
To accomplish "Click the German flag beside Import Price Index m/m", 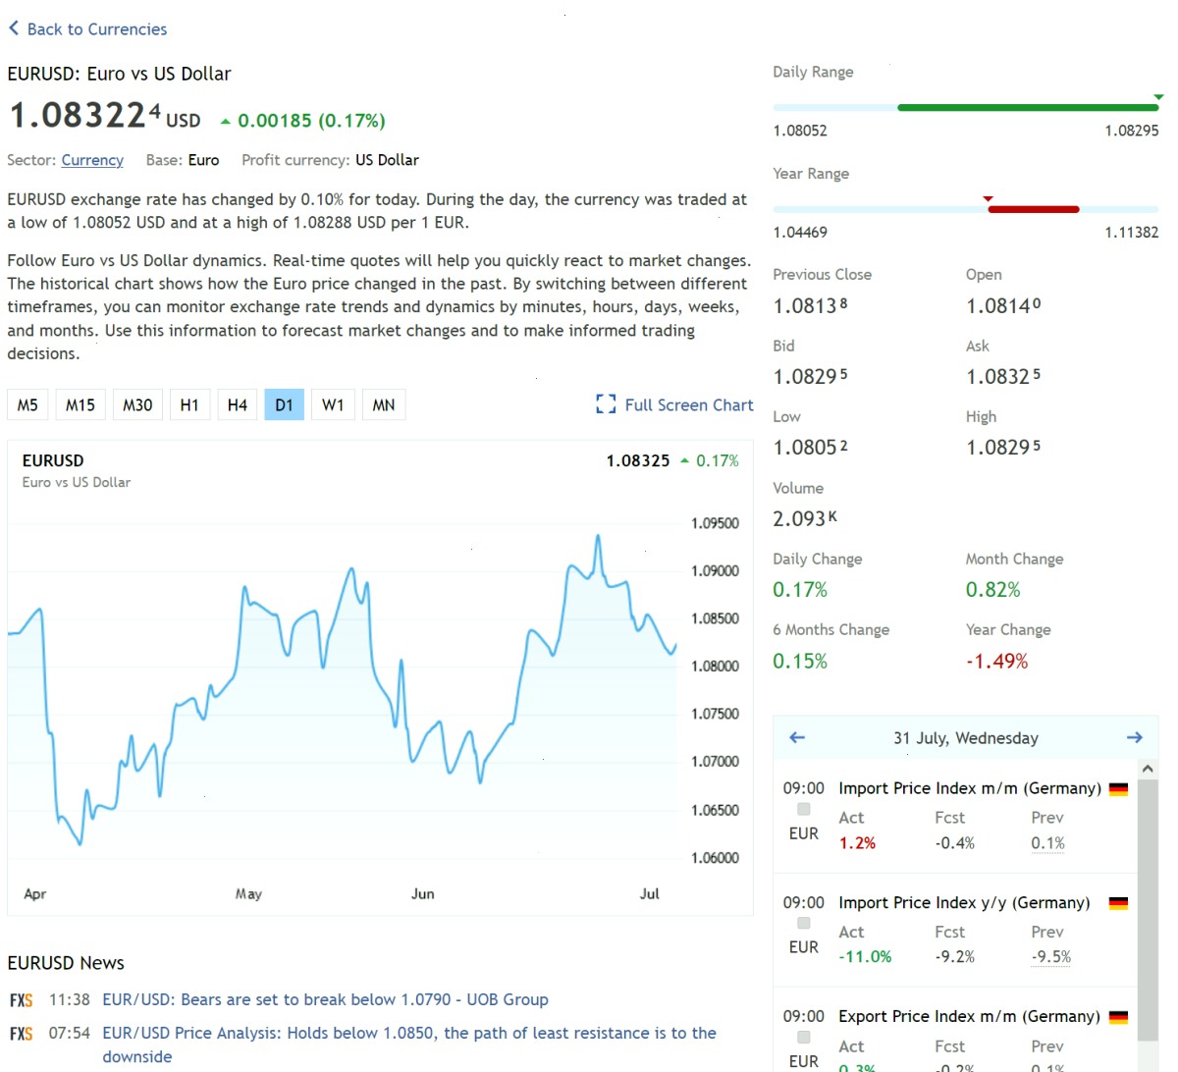I will pos(1118,788).
